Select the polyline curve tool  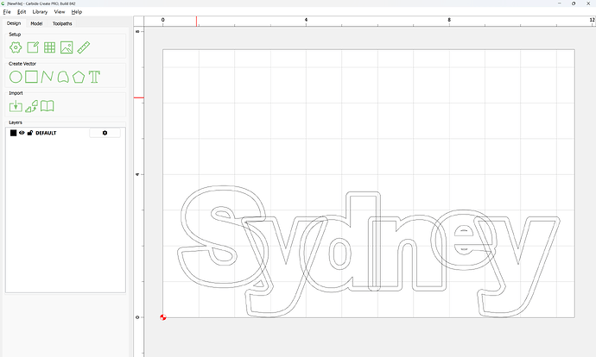point(47,77)
